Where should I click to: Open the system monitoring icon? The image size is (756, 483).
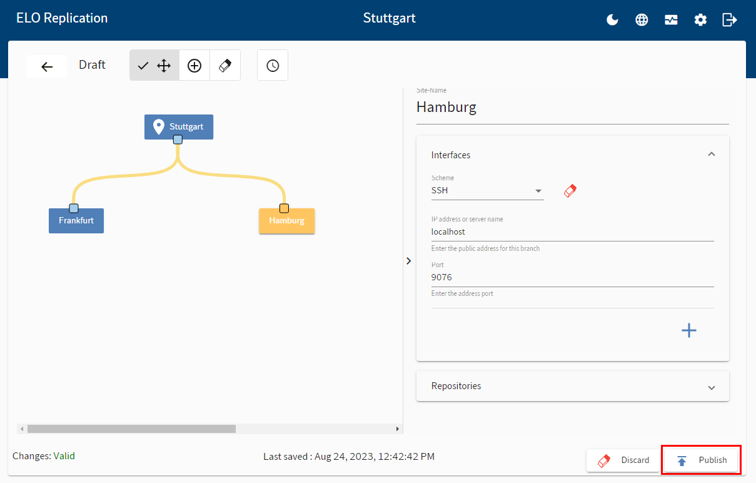671,20
